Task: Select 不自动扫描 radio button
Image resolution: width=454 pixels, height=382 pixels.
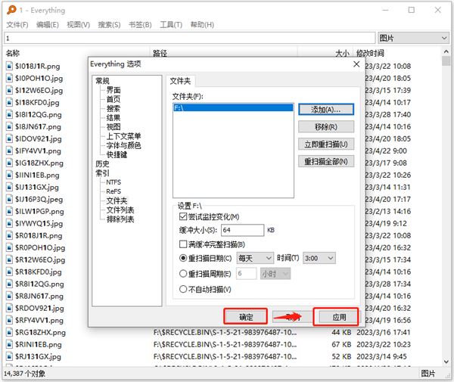Action: [183, 289]
